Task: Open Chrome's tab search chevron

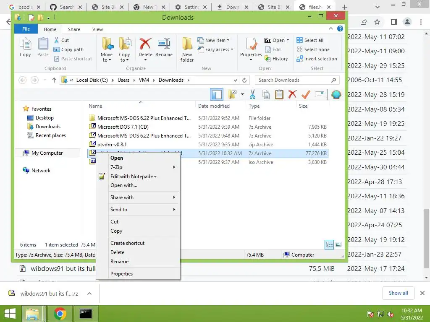Action: [378, 7]
